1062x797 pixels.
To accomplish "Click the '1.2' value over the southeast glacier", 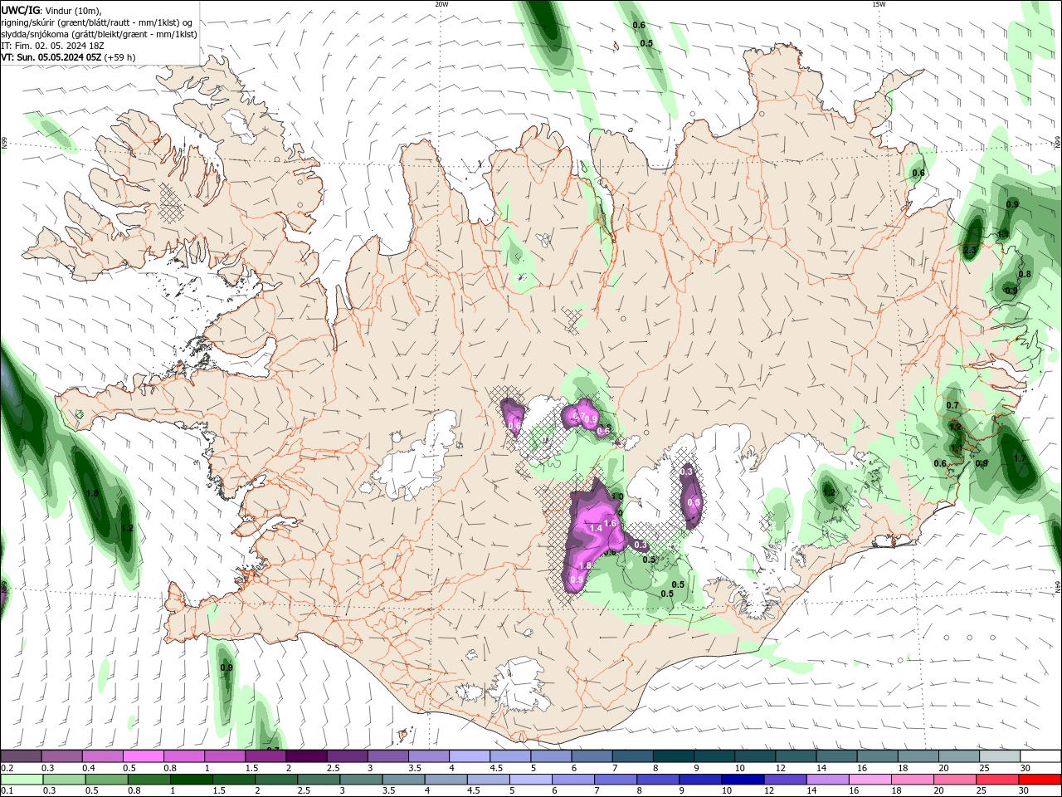I will point(828,492).
